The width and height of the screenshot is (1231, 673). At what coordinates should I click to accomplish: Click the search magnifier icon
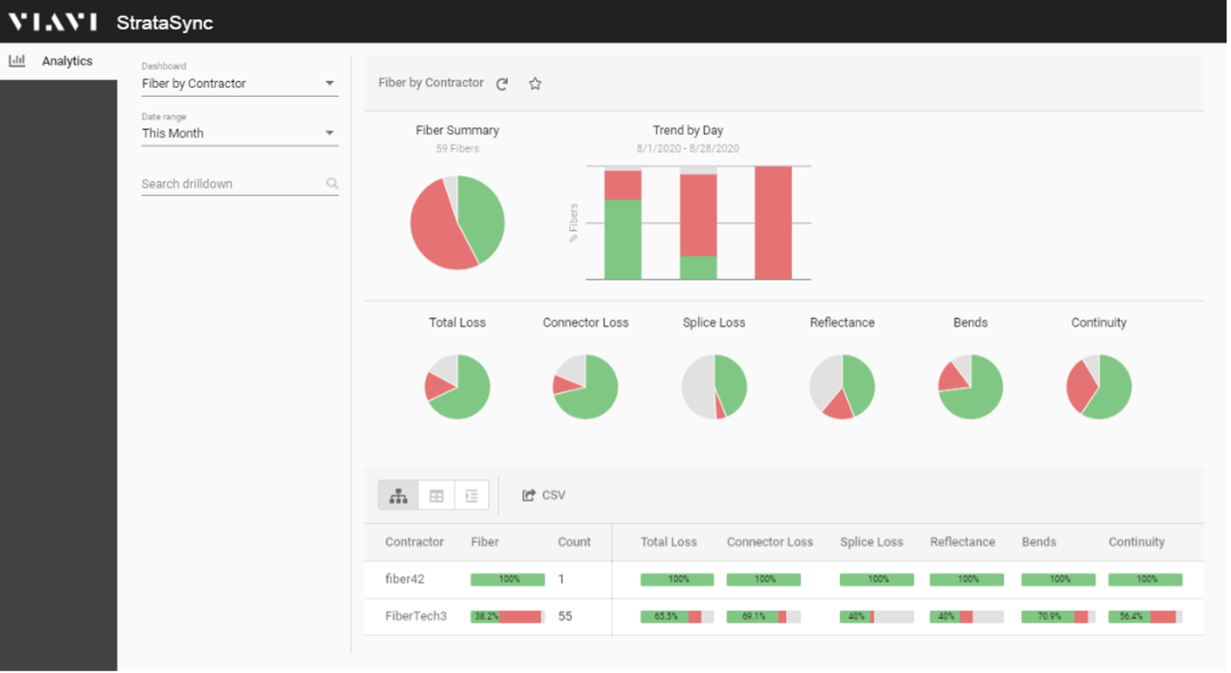(332, 184)
